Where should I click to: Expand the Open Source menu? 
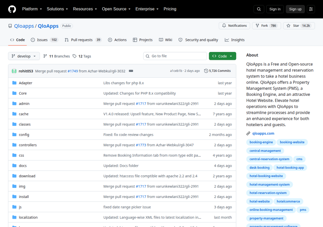[x=116, y=9]
